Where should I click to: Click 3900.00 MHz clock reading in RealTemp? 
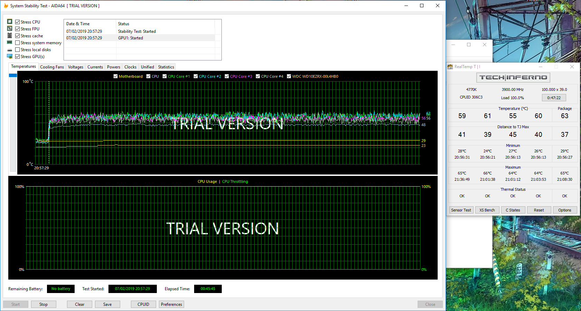pos(513,89)
